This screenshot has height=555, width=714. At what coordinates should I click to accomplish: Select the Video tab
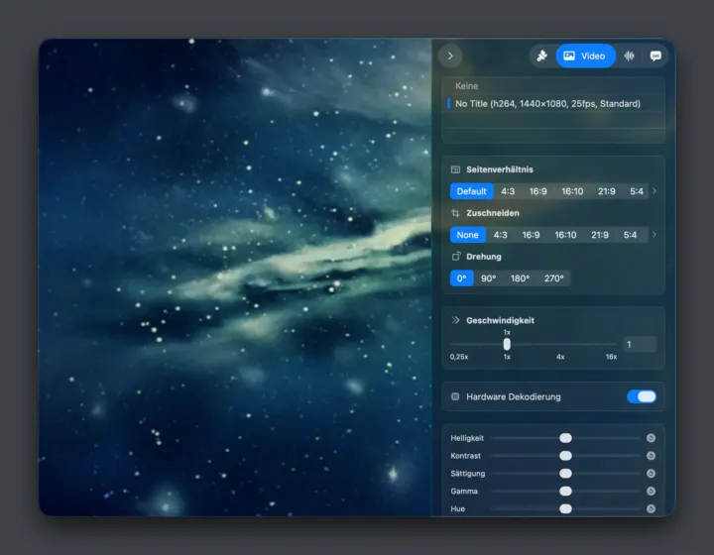586,55
